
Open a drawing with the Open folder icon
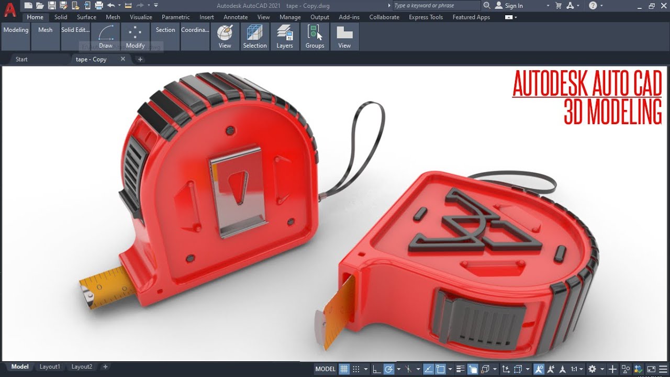tap(40, 5)
